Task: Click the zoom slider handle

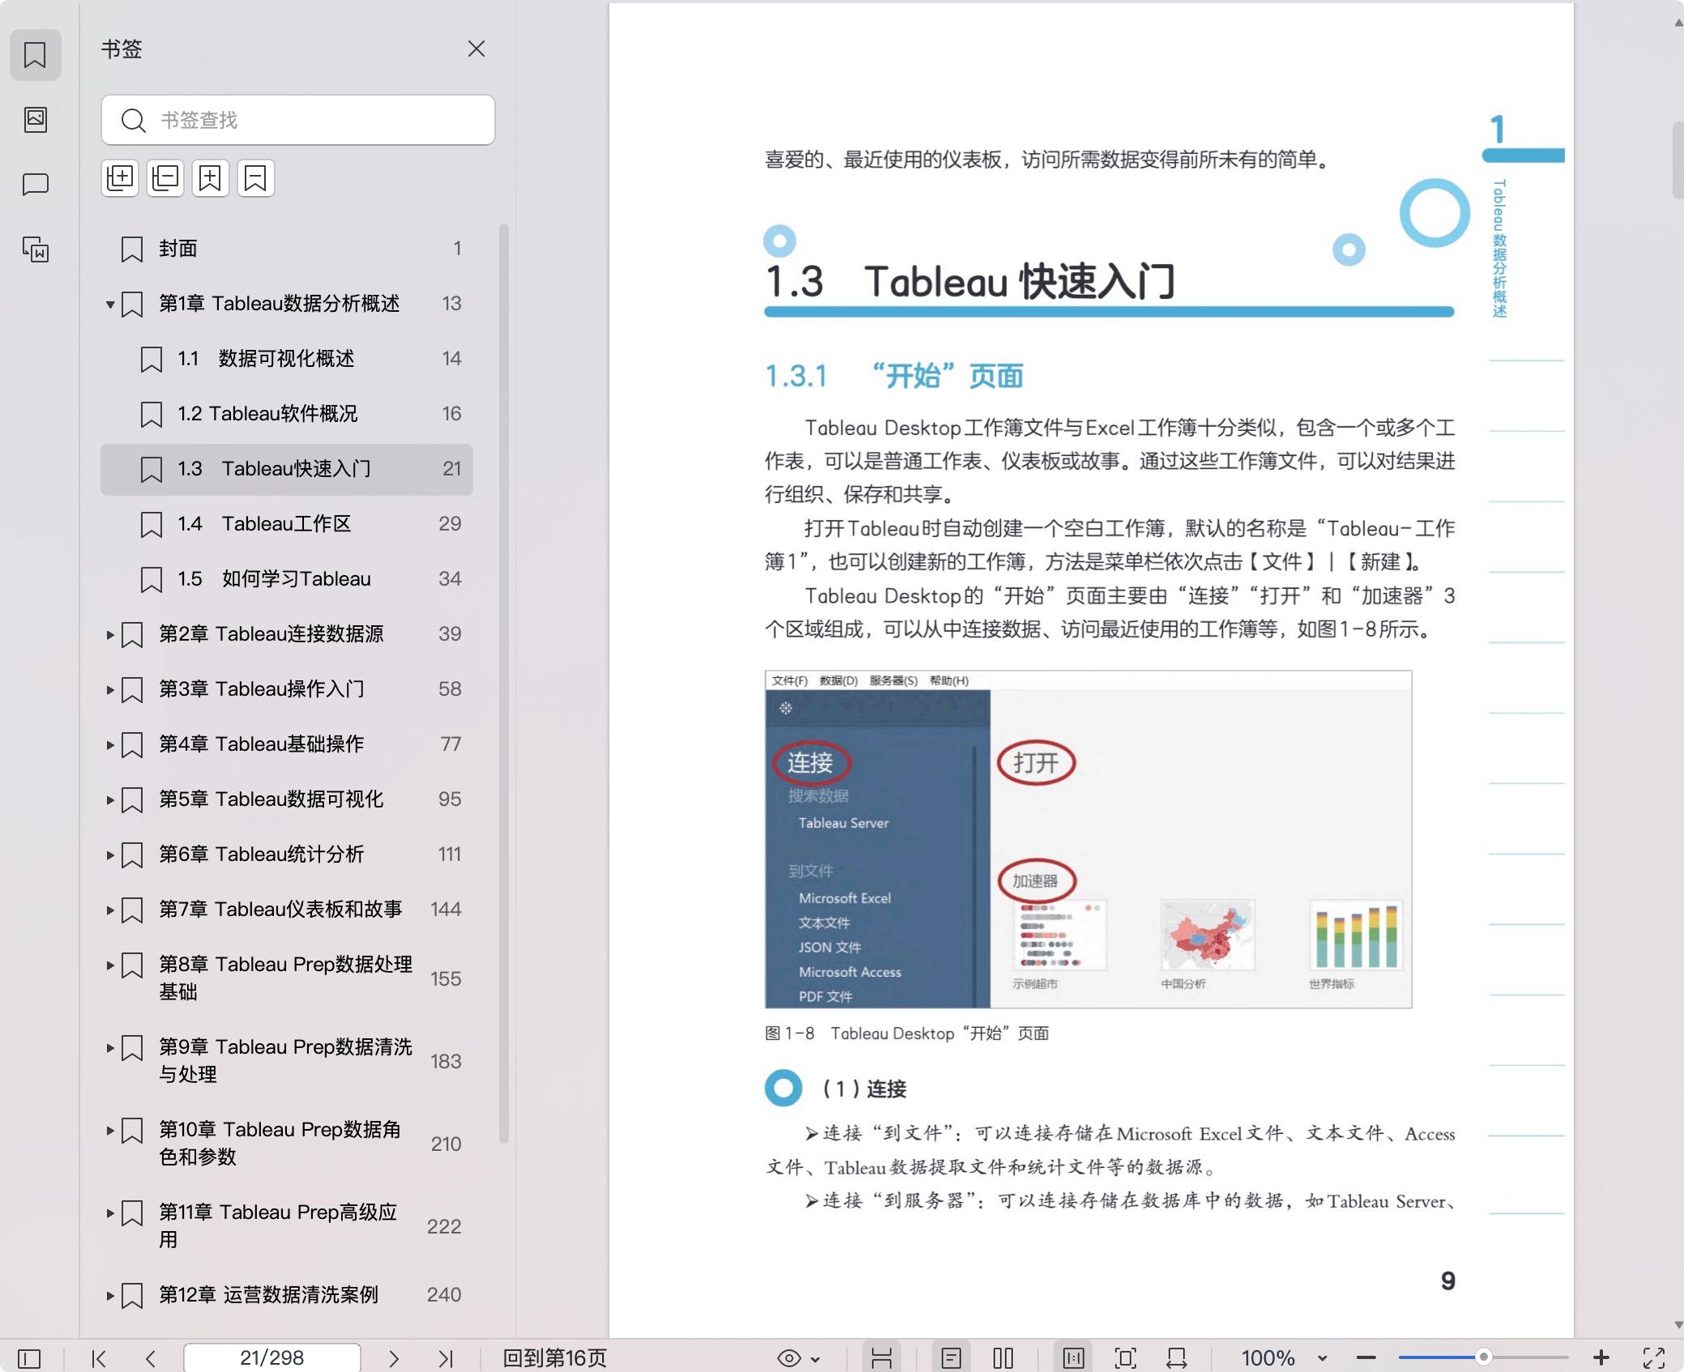Action: pyautogui.click(x=1483, y=1357)
